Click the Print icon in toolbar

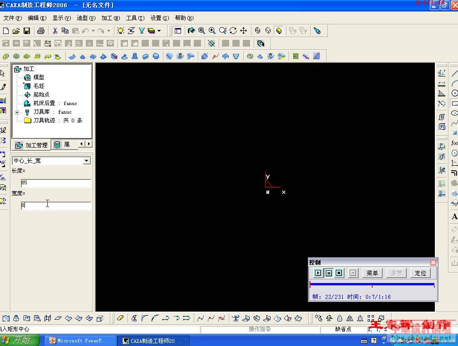tap(41, 31)
